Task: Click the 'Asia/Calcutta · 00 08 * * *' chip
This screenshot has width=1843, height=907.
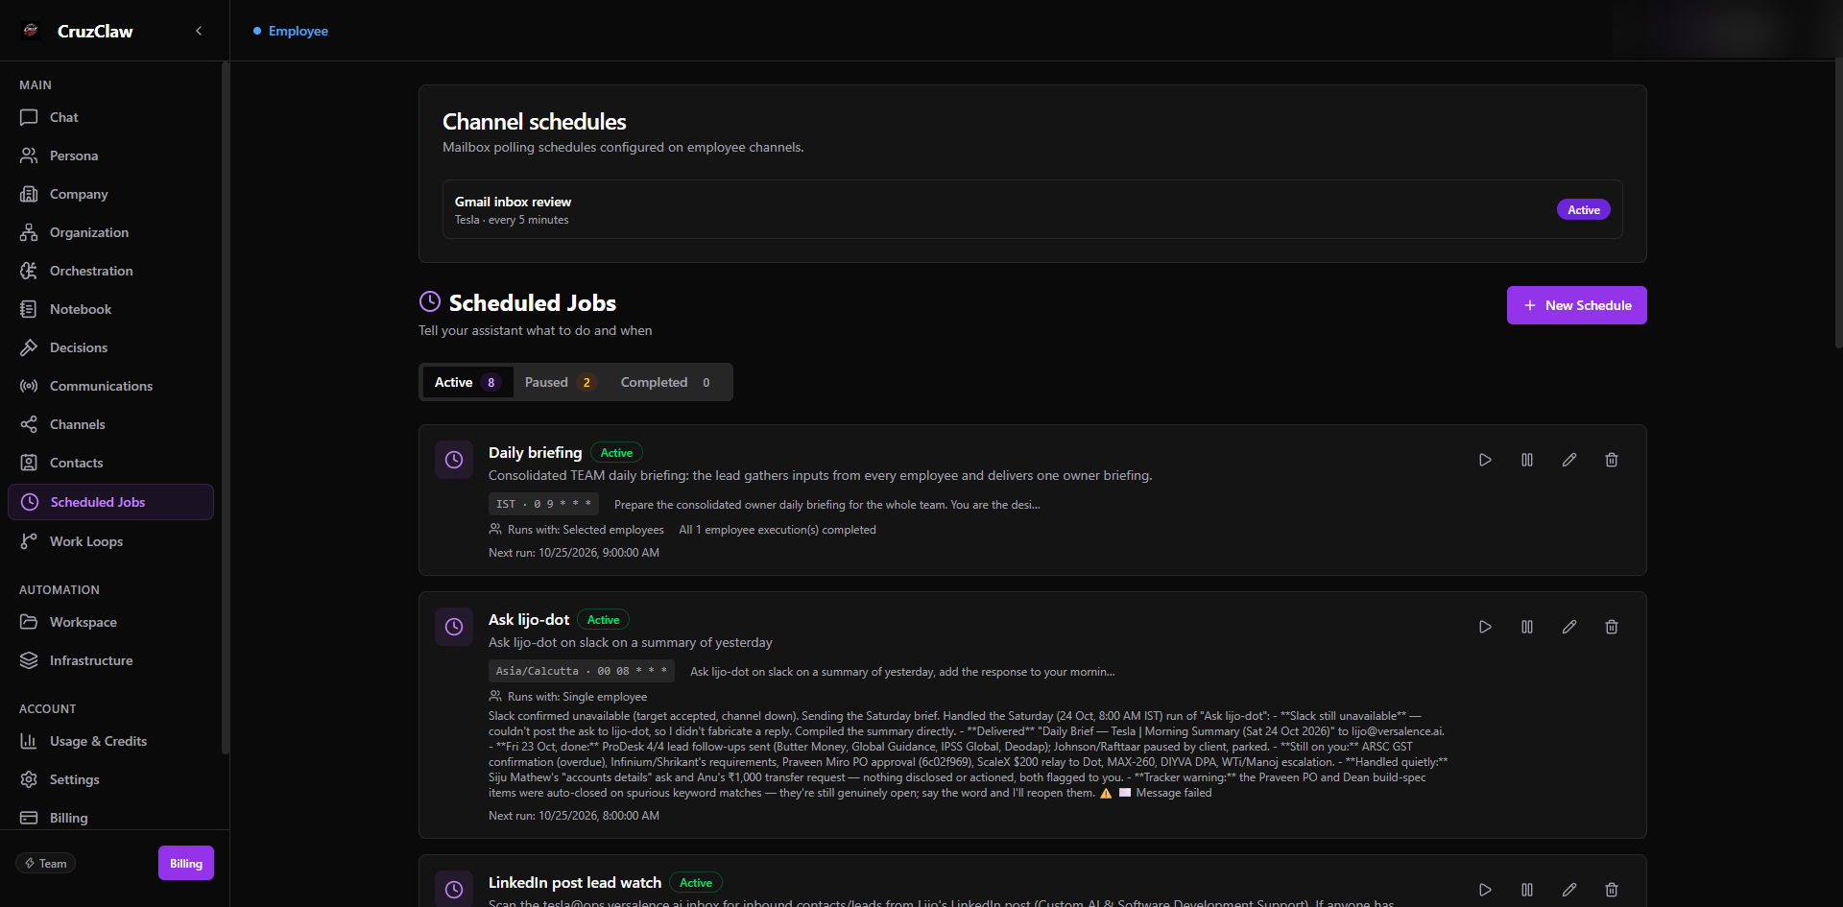Action: (581, 671)
